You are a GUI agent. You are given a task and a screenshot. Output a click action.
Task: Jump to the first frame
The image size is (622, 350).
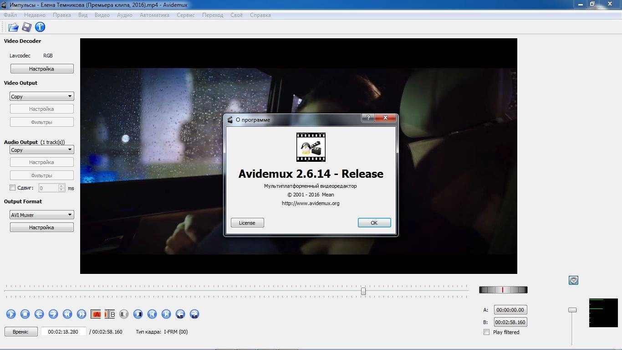(x=152, y=314)
